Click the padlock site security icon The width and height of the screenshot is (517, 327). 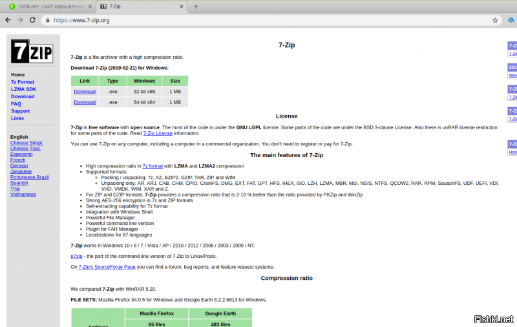click(48, 20)
